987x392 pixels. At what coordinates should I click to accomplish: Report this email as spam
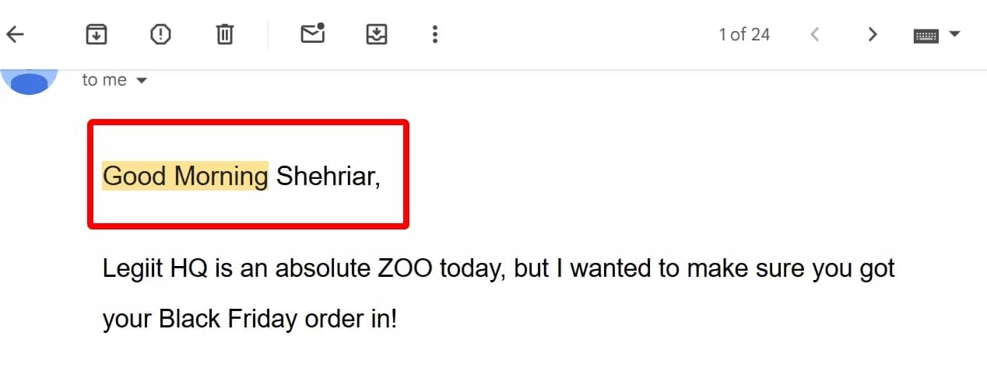point(160,34)
